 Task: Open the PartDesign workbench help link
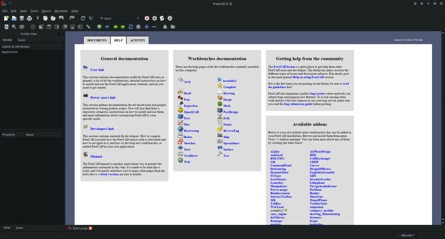point(231,112)
